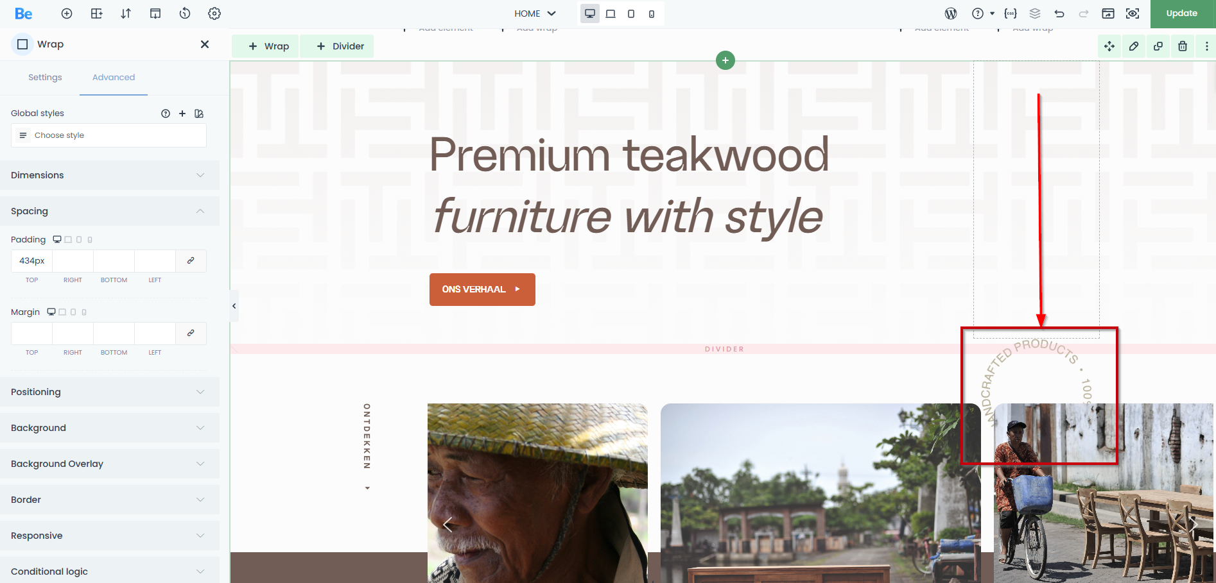Click the responsive preview window icon

click(1108, 13)
